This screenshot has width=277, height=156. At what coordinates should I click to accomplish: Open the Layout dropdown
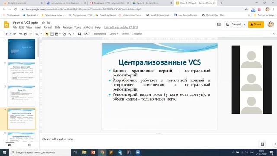tap(114, 34)
